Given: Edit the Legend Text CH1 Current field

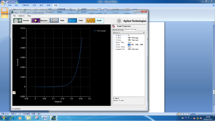Looking at the screenshot, I should coord(133,49).
